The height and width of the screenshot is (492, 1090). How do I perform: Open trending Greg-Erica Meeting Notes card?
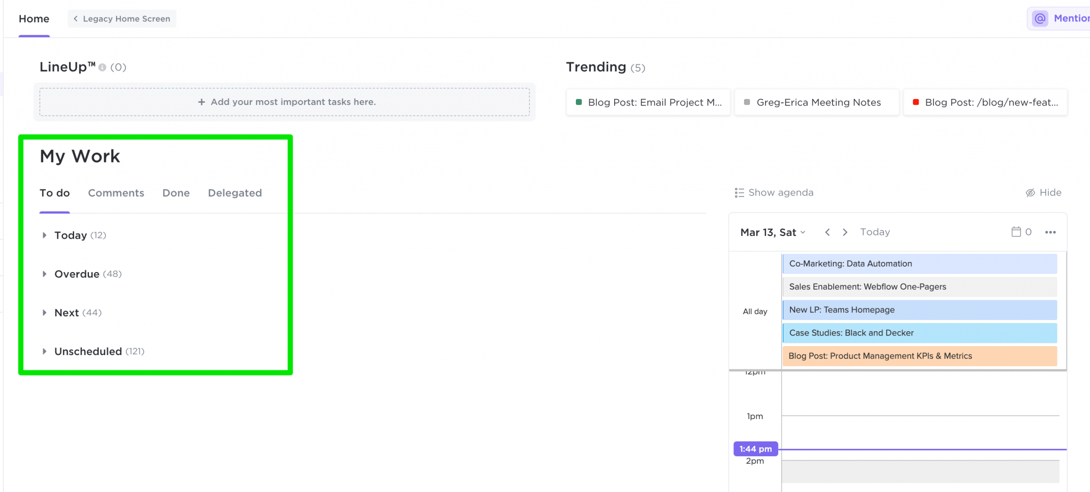[817, 102]
